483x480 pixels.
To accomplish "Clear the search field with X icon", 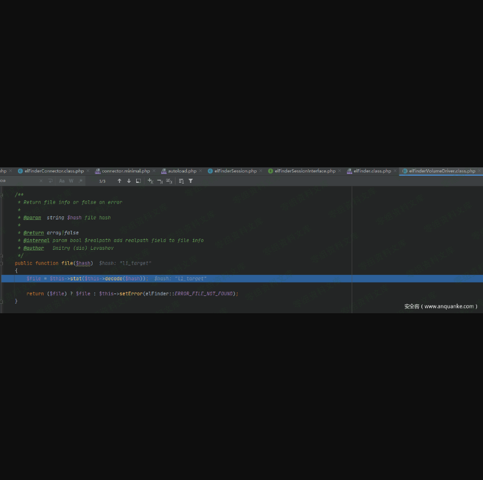I will [x=41, y=181].
